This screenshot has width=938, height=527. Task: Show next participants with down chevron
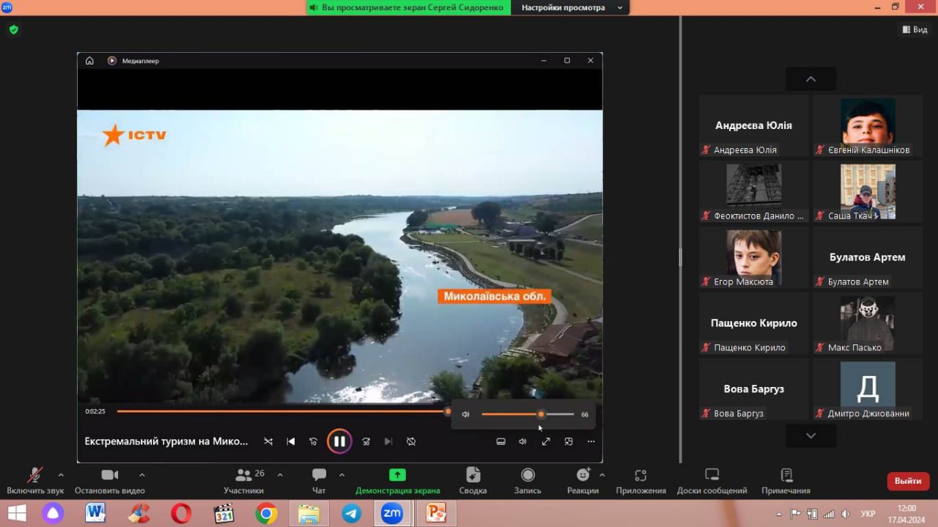click(810, 435)
